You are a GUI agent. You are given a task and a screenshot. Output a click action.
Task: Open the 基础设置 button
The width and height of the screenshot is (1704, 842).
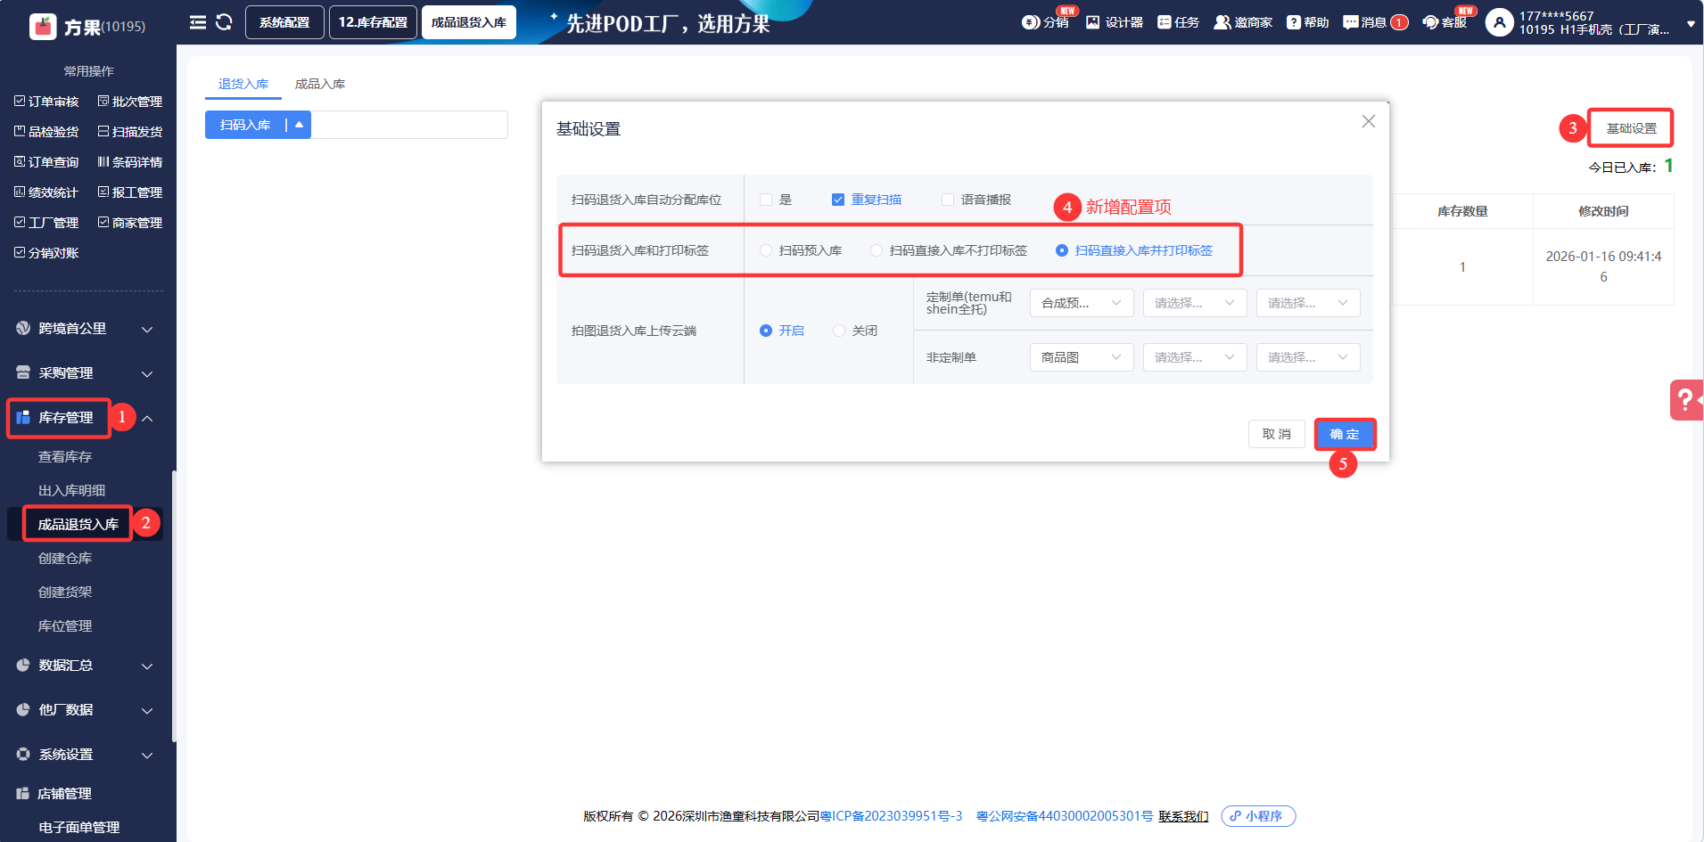point(1632,128)
